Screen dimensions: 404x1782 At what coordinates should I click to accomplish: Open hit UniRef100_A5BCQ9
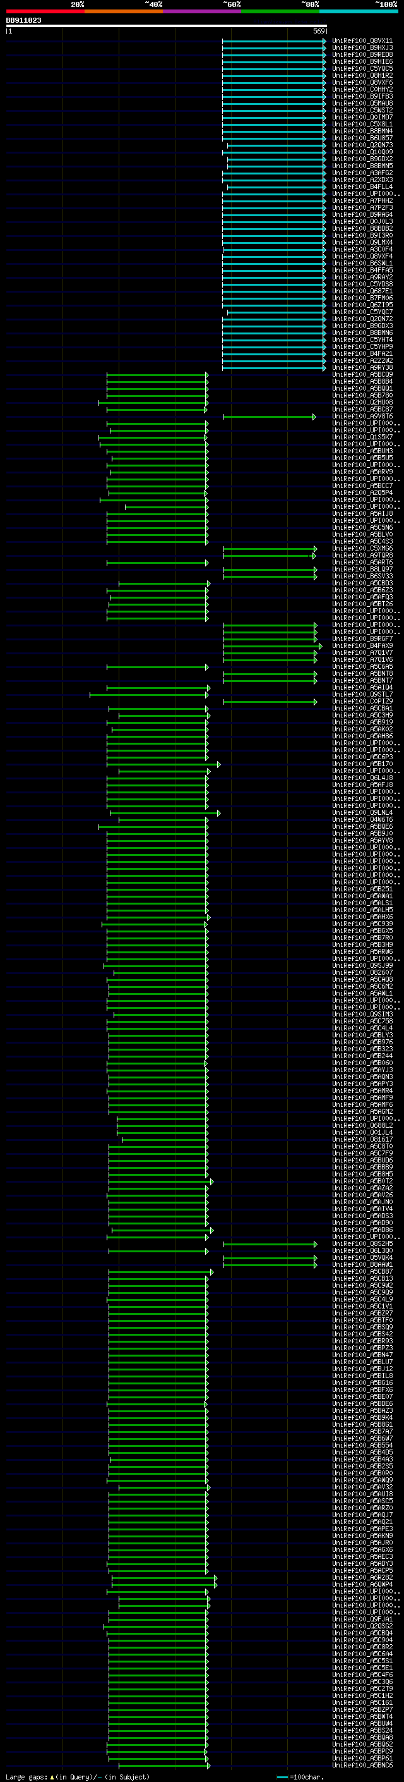coord(362,375)
